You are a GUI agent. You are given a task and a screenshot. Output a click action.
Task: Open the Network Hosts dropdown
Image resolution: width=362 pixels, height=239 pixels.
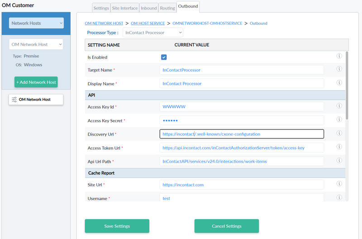point(36,23)
